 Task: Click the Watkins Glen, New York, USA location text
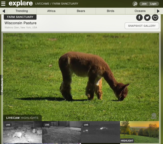(21, 27)
